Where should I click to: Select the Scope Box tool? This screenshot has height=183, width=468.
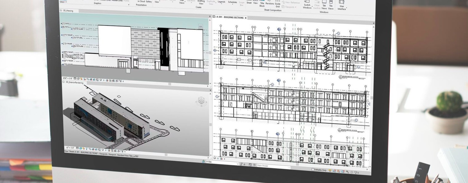point(242,4)
